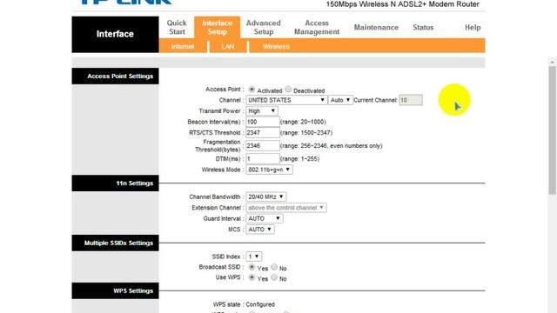Click the Interface title block
Screen dimensions: 557x313
coord(115,35)
